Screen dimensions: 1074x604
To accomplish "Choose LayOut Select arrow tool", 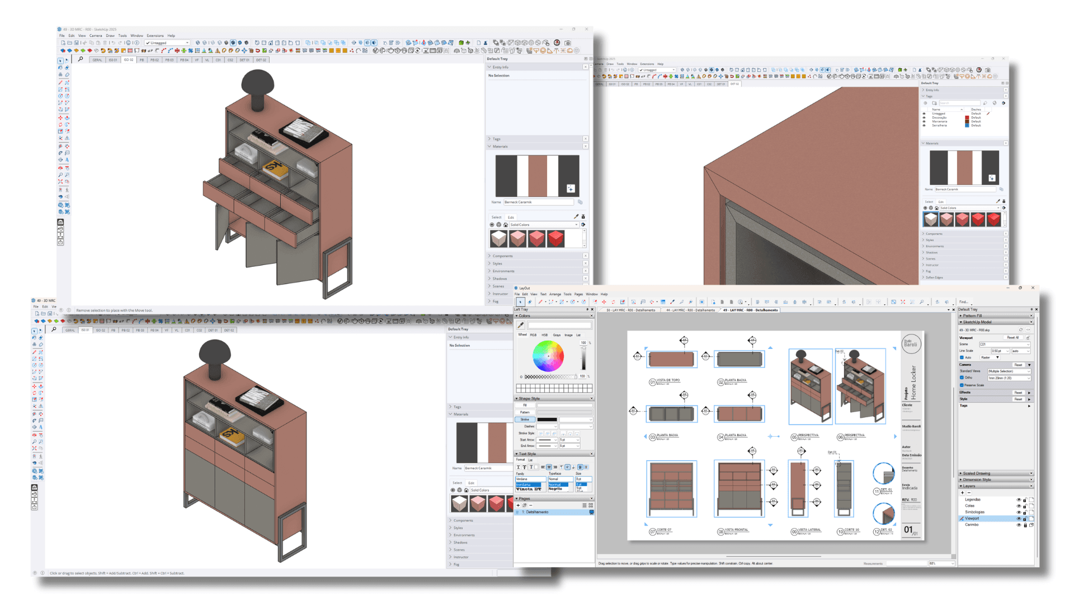I will [520, 302].
